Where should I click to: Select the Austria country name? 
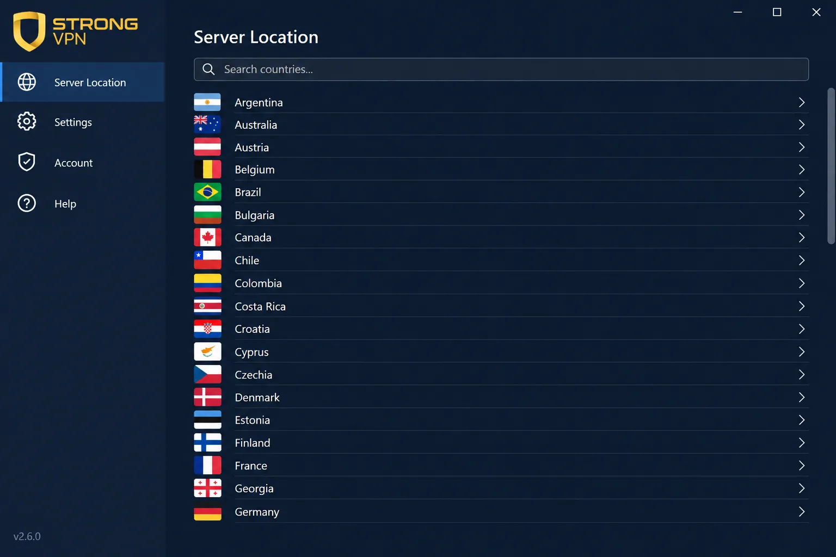[251, 147]
